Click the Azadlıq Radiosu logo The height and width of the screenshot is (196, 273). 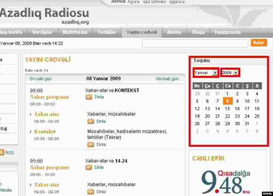[45, 13]
